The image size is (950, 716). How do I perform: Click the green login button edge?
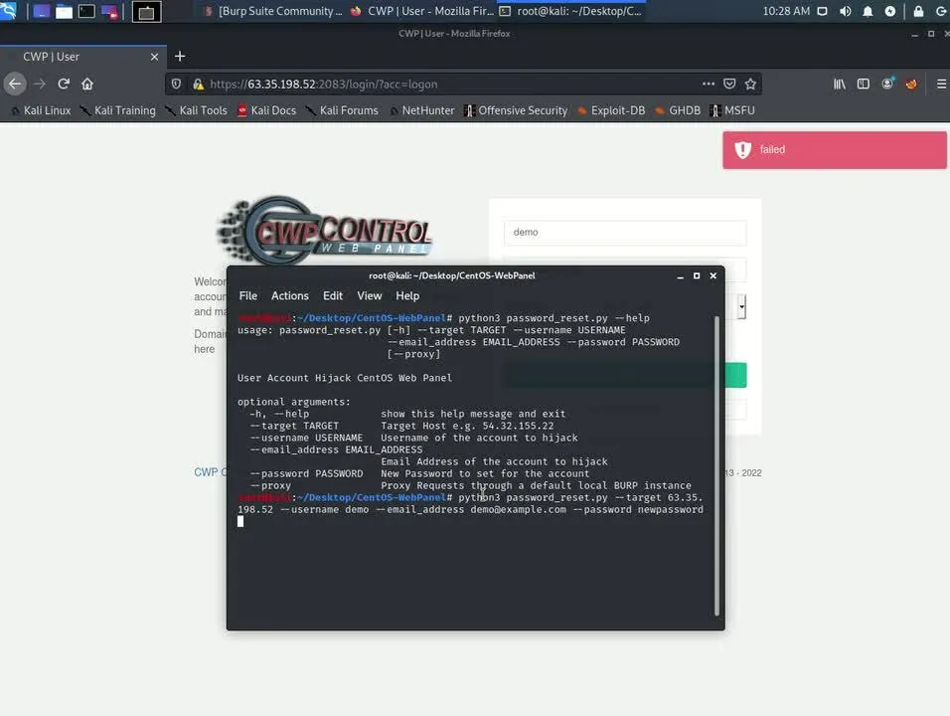(735, 375)
